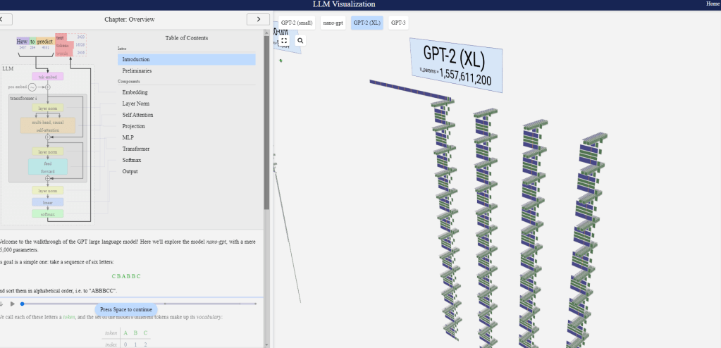The image size is (721, 348).
Task: Select the GPT-2 (small) model
Action: (x=296, y=23)
